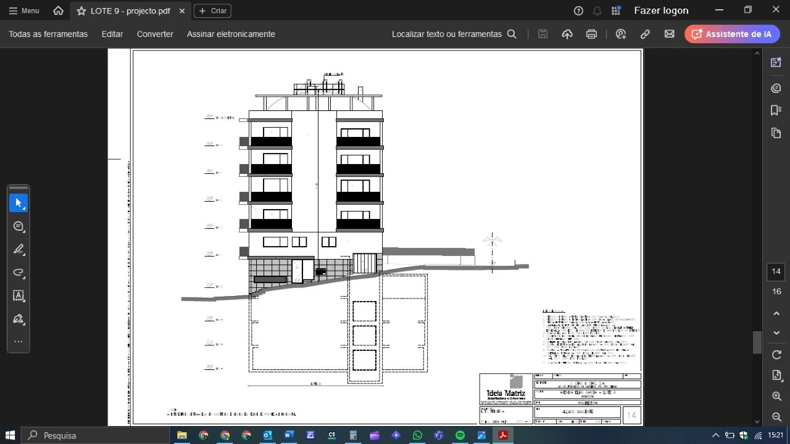Select the highlighter pen tool
Viewport: 790px width, 444px height.
[x=19, y=249]
